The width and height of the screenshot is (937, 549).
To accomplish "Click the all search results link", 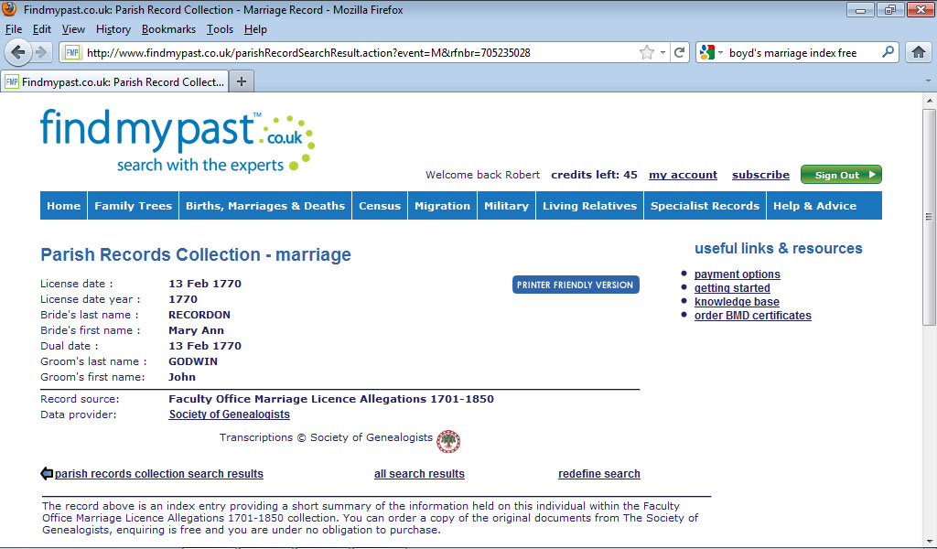I will tap(419, 474).
